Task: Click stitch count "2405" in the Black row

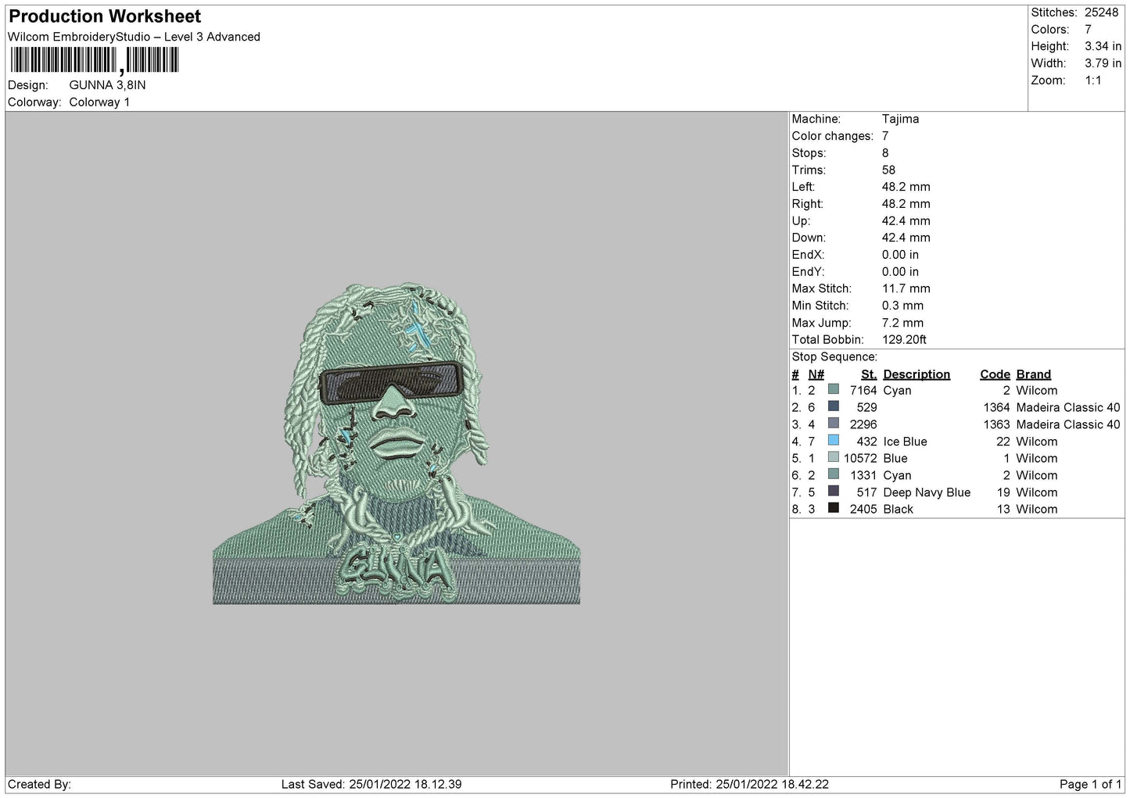Action: 863,509
